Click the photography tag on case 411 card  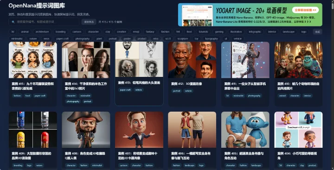[254, 96]
